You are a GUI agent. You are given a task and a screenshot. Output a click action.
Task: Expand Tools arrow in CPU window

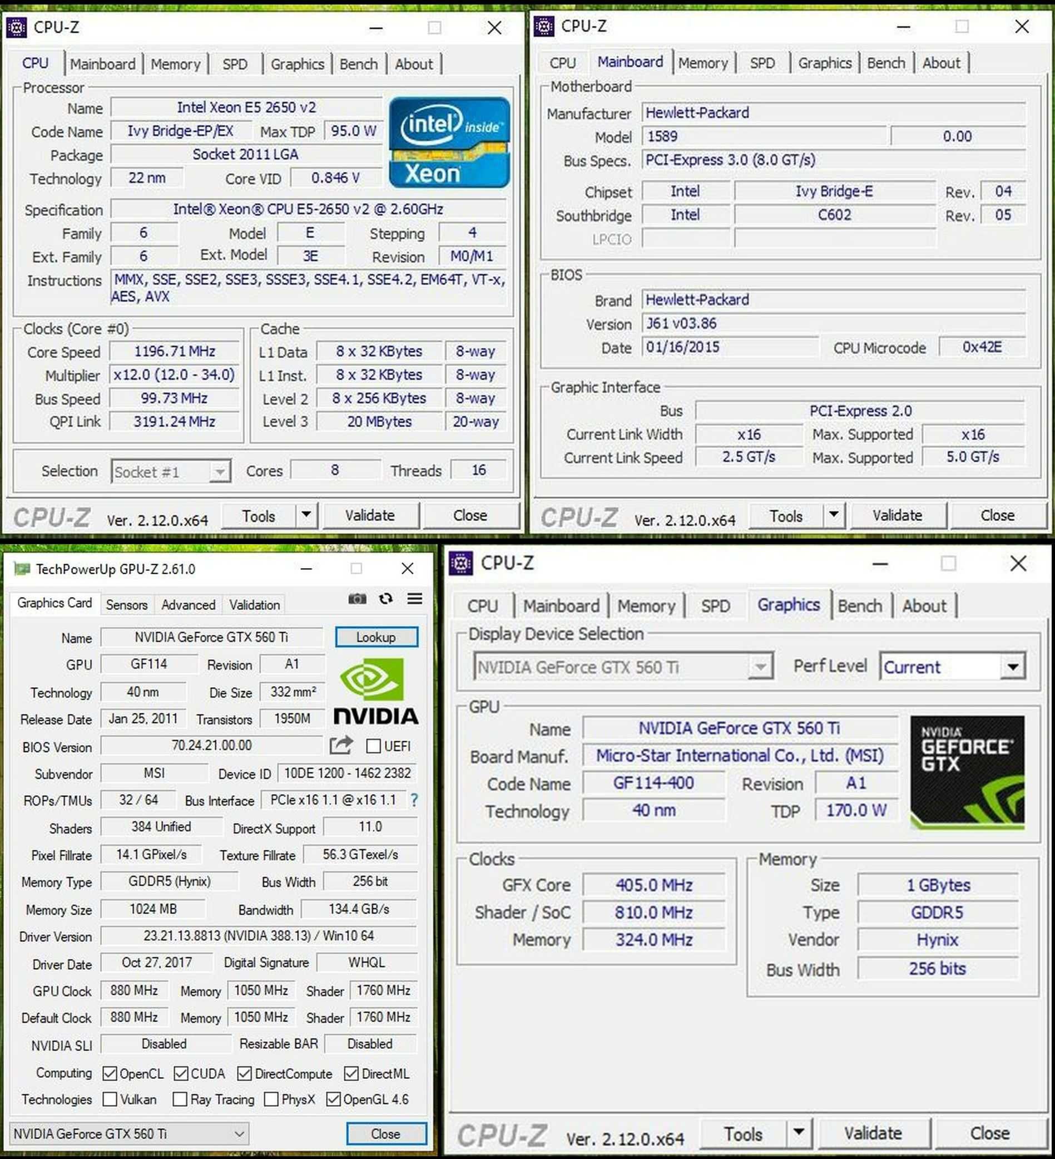pyautogui.click(x=306, y=515)
